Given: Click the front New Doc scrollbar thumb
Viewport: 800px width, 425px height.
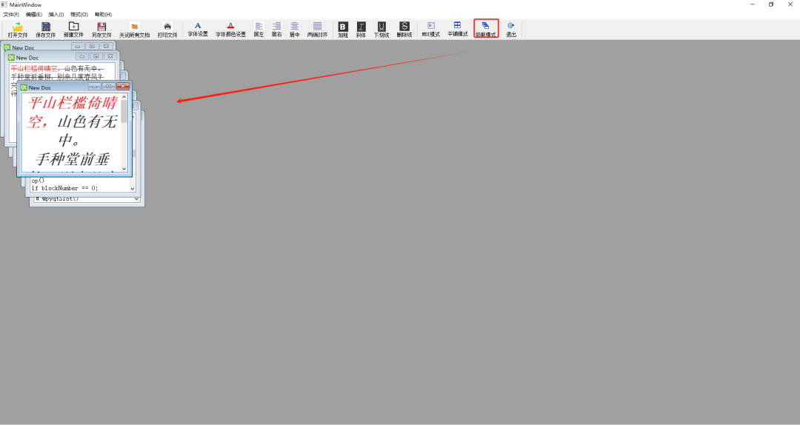Looking at the screenshot, I should click(124, 111).
